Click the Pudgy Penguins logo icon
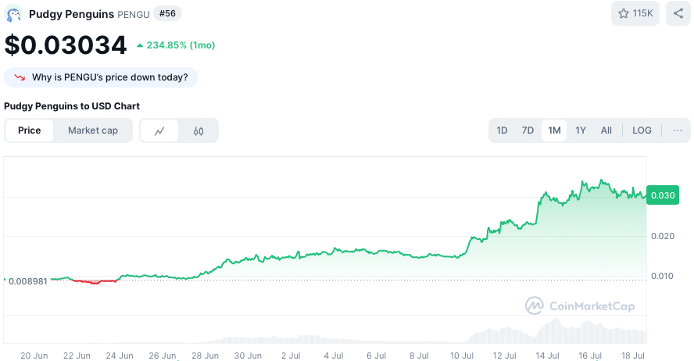This screenshot has height=361, width=694. tap(14, 14)
